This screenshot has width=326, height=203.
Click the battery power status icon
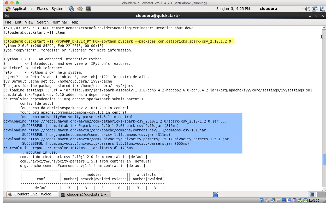(x=322, y=9)
